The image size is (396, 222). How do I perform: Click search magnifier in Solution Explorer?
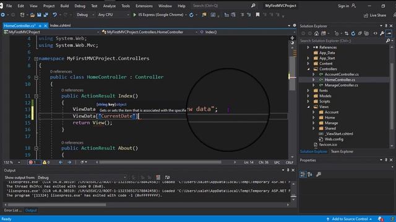(x=388, y=41)
